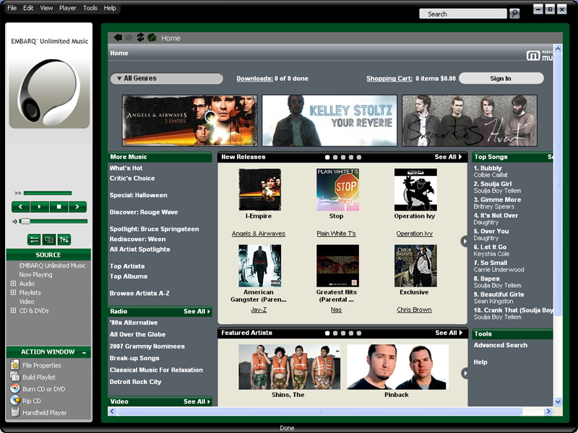Open the Kelley Stoltz Your Reverie banner
578x433 pixels.
point(329,121)
